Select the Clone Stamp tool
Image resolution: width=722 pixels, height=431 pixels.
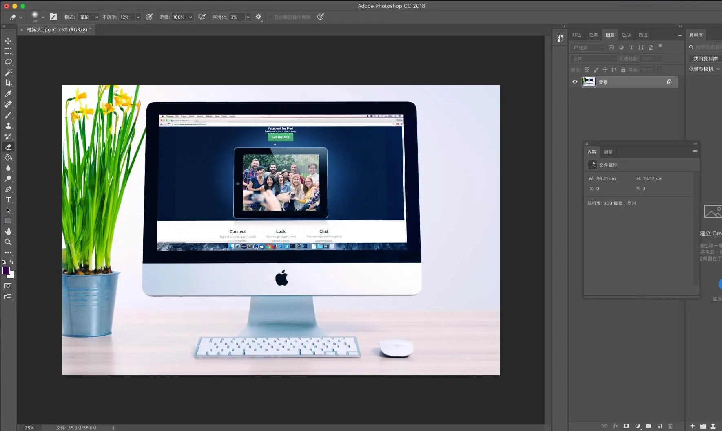click(8, 125)
